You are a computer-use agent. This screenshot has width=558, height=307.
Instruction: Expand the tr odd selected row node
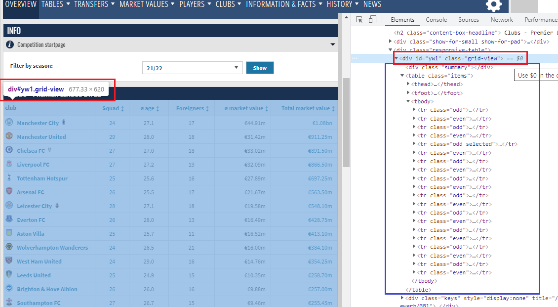click(x=414, y=144)
